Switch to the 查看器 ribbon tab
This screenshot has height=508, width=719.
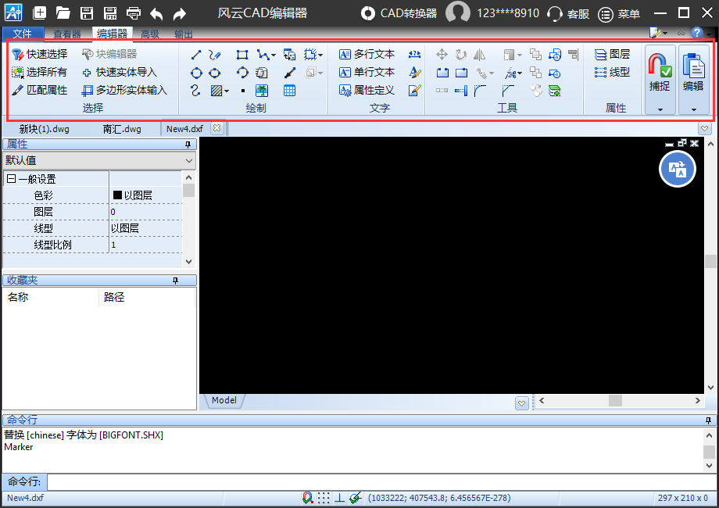[67, 34]
